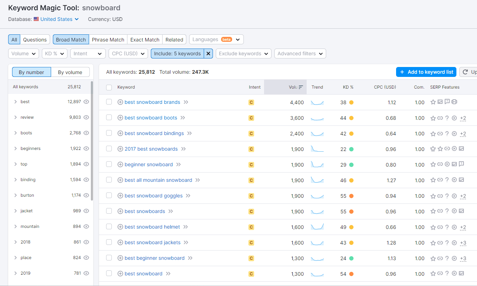Remove the Include: 5 keywords filter with the X

coord(208,53)
